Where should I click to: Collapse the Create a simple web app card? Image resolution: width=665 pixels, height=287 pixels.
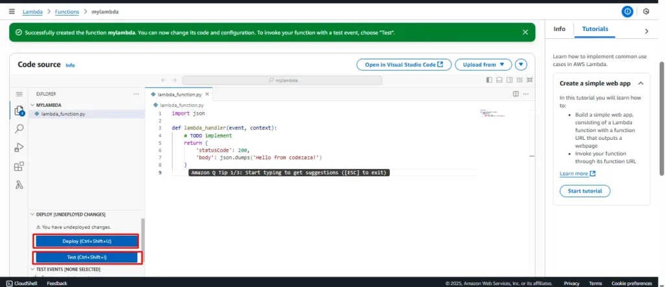640,84
